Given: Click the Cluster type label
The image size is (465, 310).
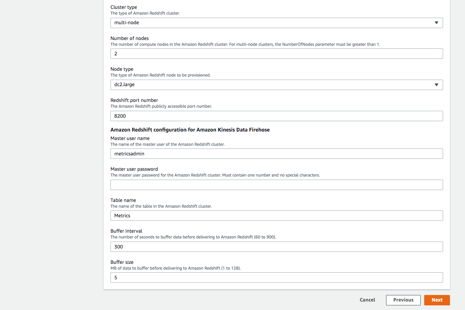Looking at the screenshot, I should [x=124, y=7].
